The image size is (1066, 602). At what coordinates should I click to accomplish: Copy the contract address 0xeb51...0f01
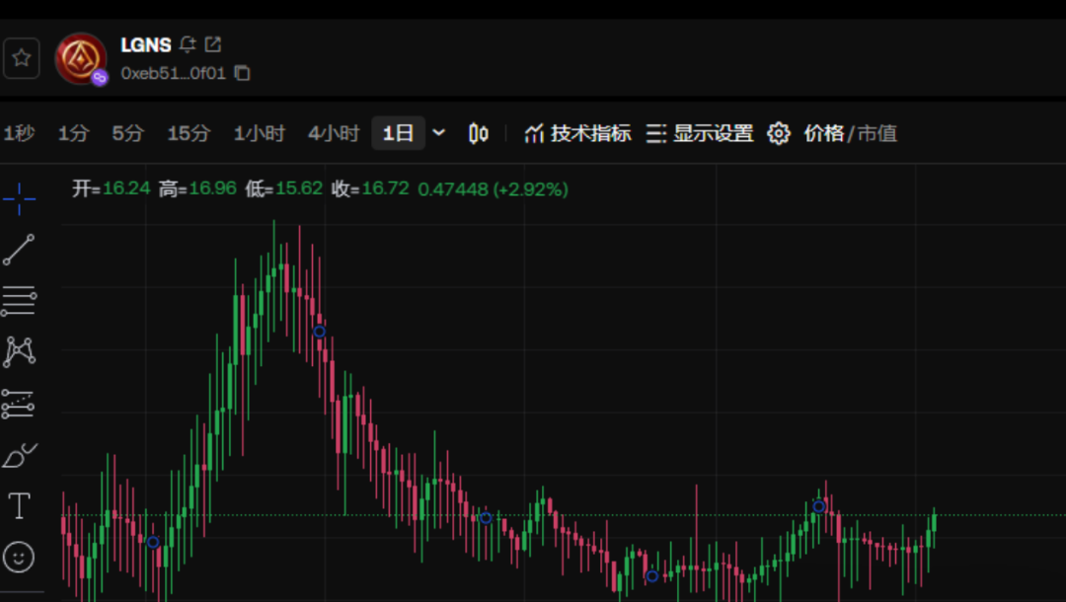coord(242,73)
